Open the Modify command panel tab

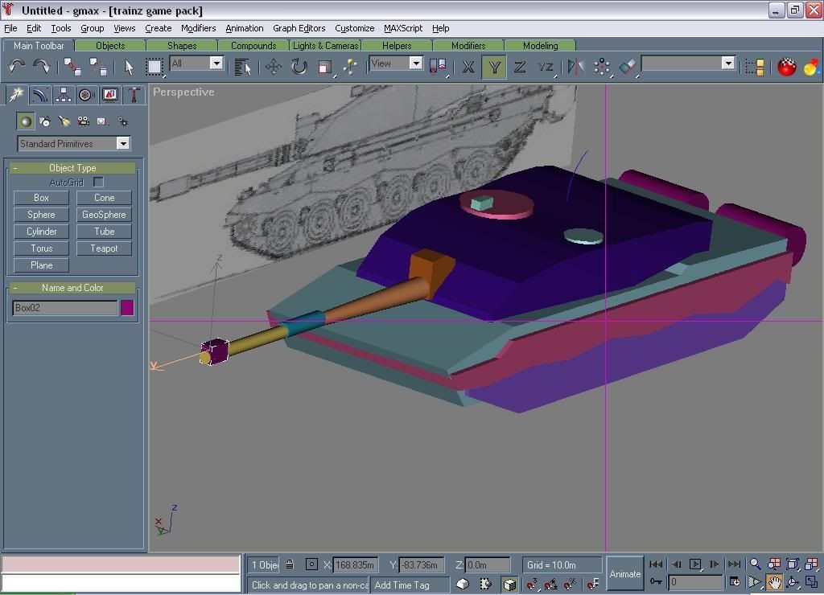pyautogui.click(x=40, y=95)
